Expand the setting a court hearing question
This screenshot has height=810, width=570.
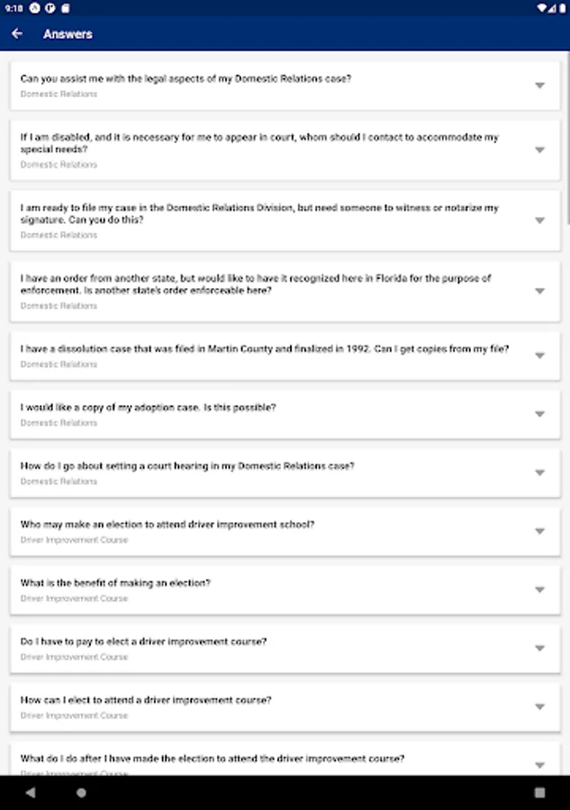coord(539,472)
